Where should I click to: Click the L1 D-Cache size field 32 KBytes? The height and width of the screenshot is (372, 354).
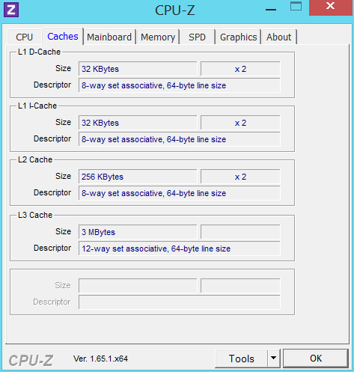pyautogui.click(x=138, y=69)
